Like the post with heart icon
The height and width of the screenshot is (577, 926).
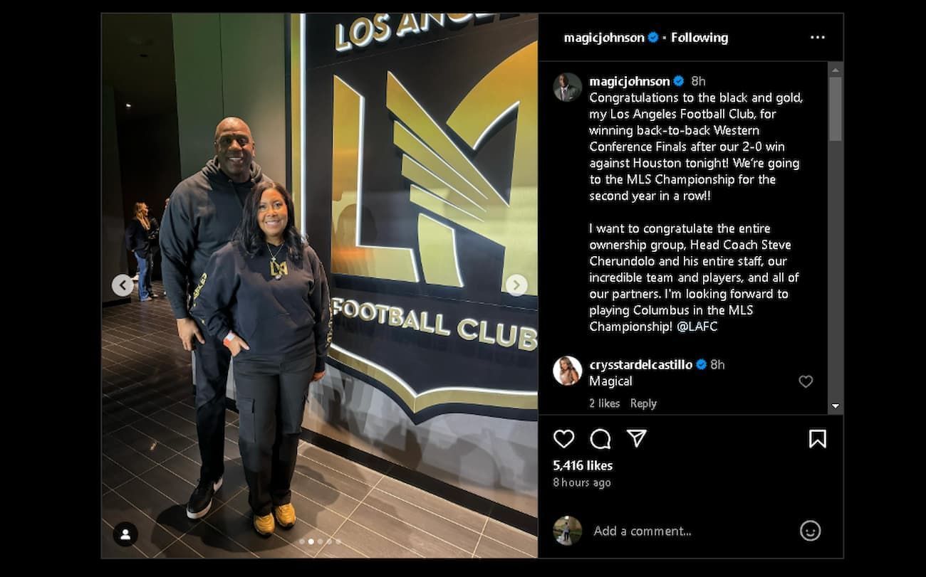563,439
